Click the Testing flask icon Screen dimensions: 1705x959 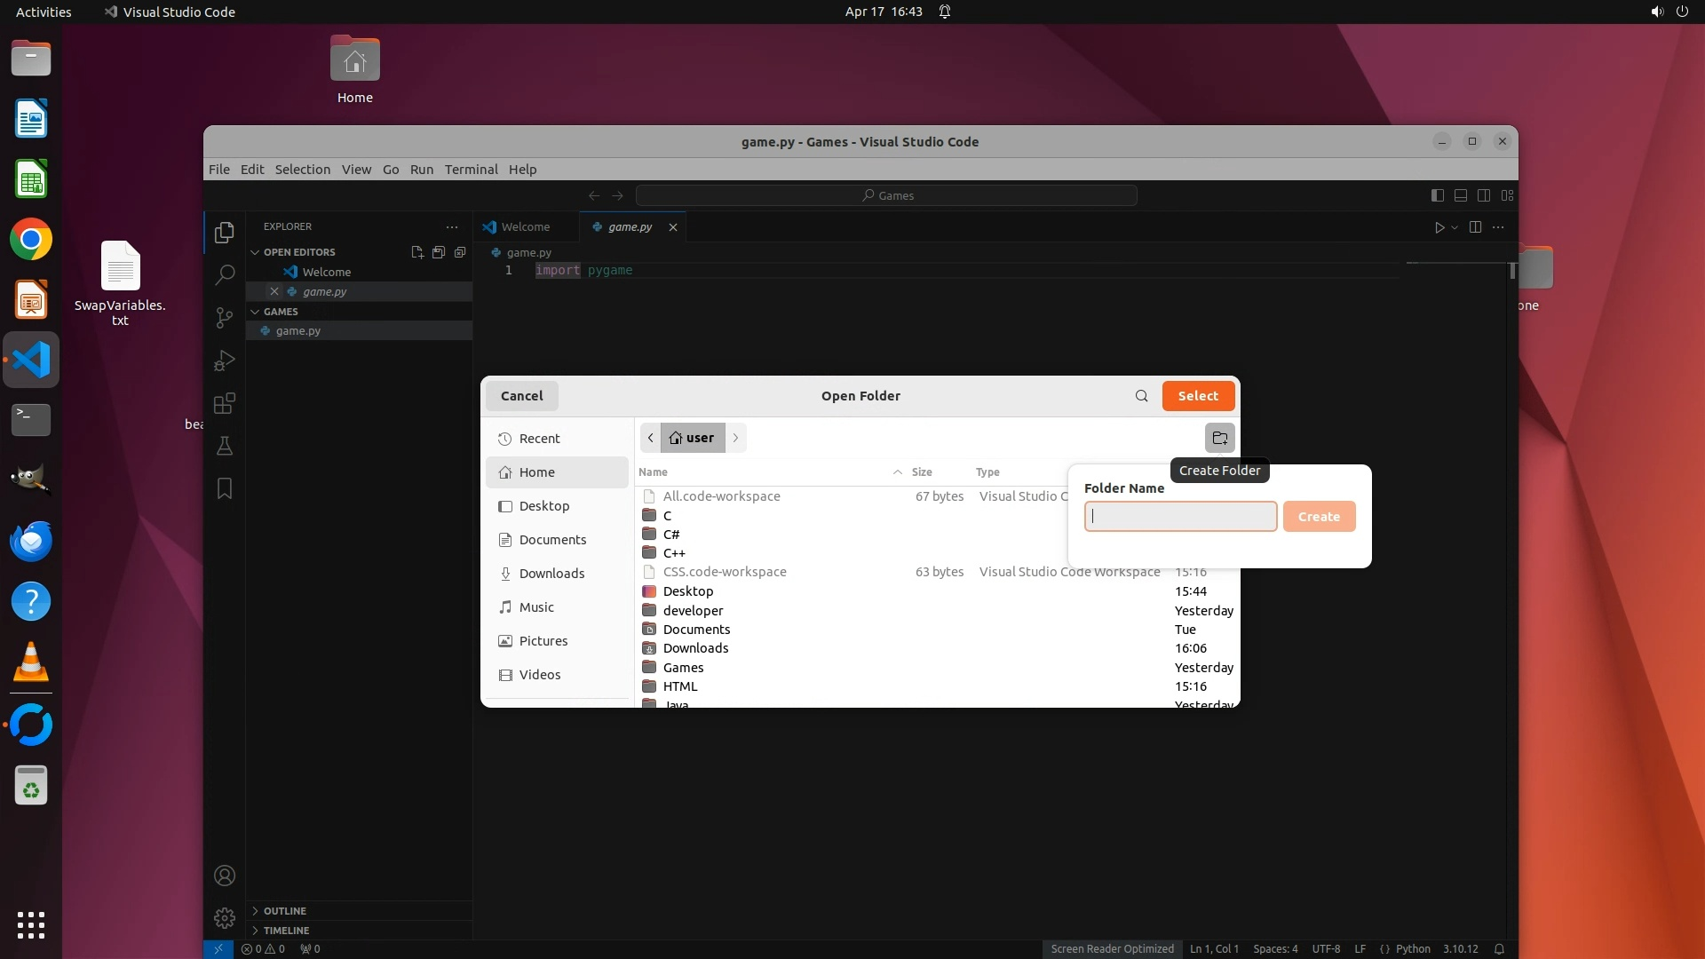coord(225,446)
